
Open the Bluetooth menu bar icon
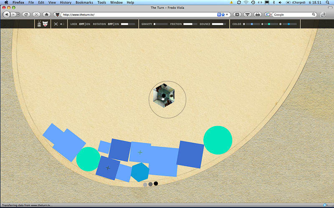coord(274,2)
